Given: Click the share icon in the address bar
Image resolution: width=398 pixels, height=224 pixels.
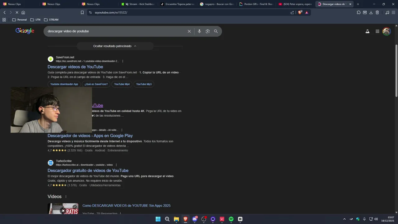Looking at the screenshot, I should point(292,12).
